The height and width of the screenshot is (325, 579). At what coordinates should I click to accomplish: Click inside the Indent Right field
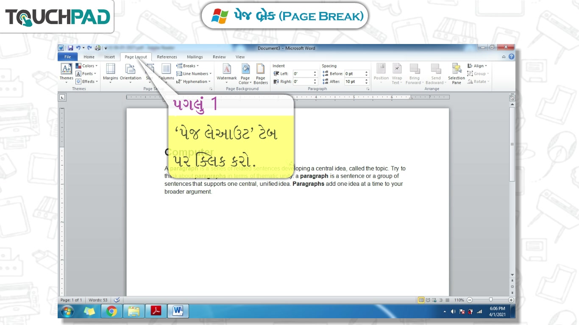coord(303,82)
